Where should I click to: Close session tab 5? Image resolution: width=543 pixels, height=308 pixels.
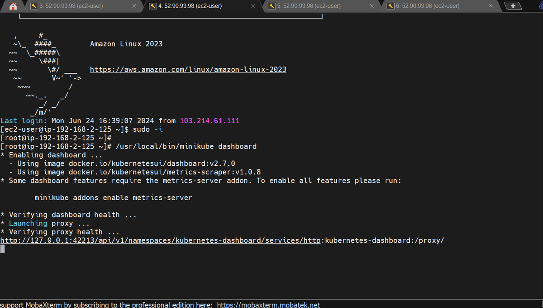[372, 6]
